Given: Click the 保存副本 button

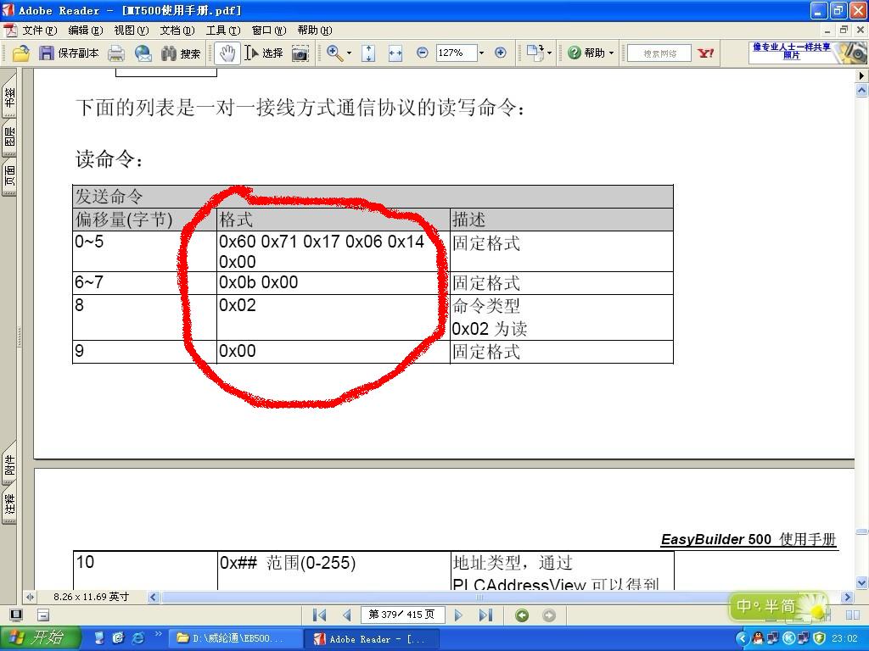Looking at the screenshot, I should click(x=69, y=53).
